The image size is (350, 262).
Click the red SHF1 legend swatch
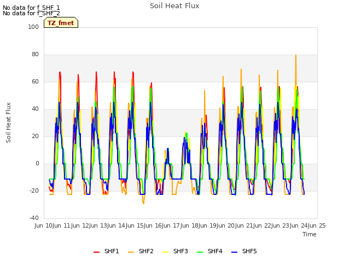coord(96,252)
